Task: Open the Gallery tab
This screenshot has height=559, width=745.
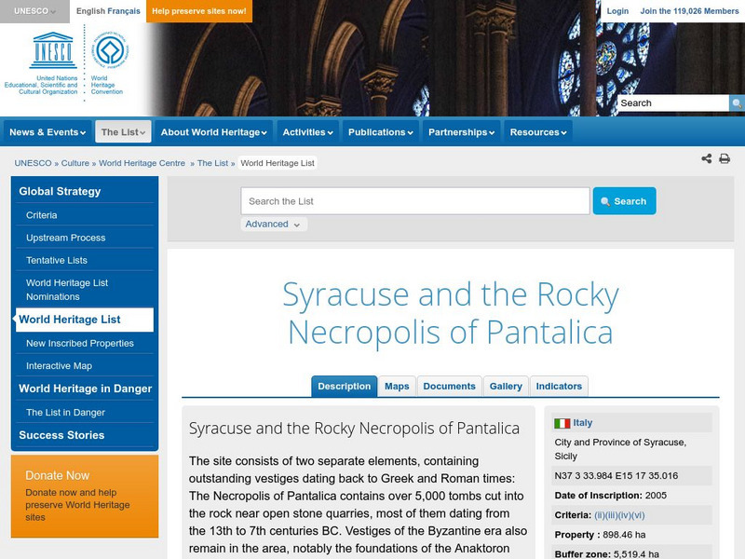Action: (506, 386)
